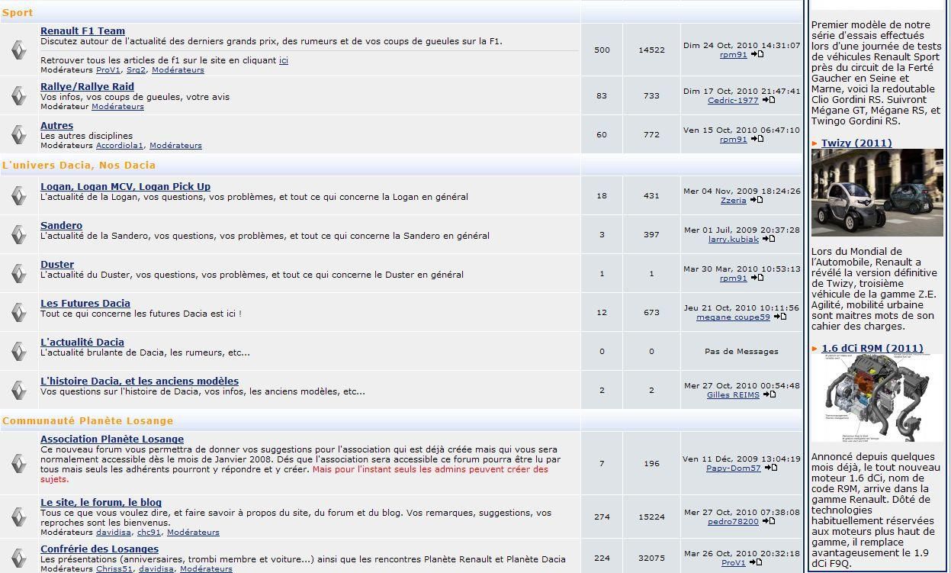951x573 pixels.
Task: Open the Twizy (2011) article link
Action: (x=856, y=143)
